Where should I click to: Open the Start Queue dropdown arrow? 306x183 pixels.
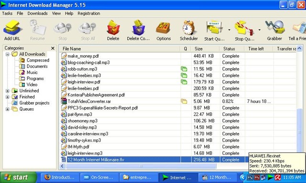229,30
